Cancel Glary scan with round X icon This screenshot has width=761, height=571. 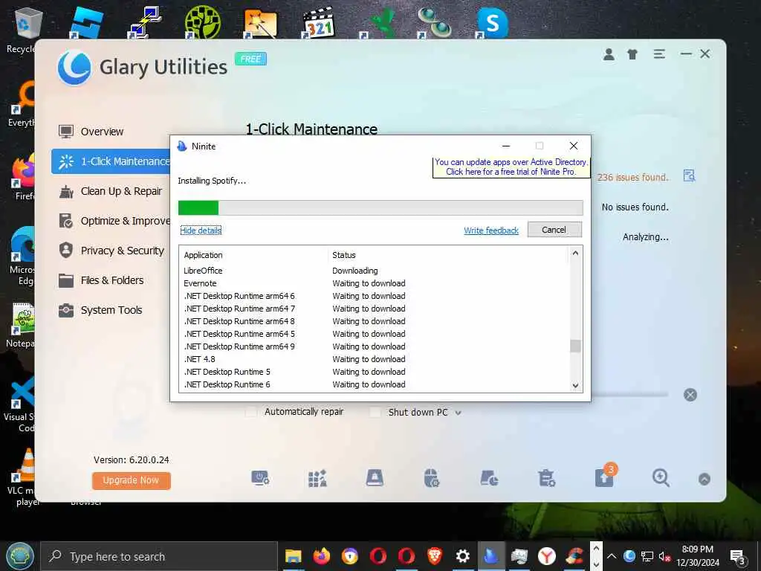tap(690, 395)
